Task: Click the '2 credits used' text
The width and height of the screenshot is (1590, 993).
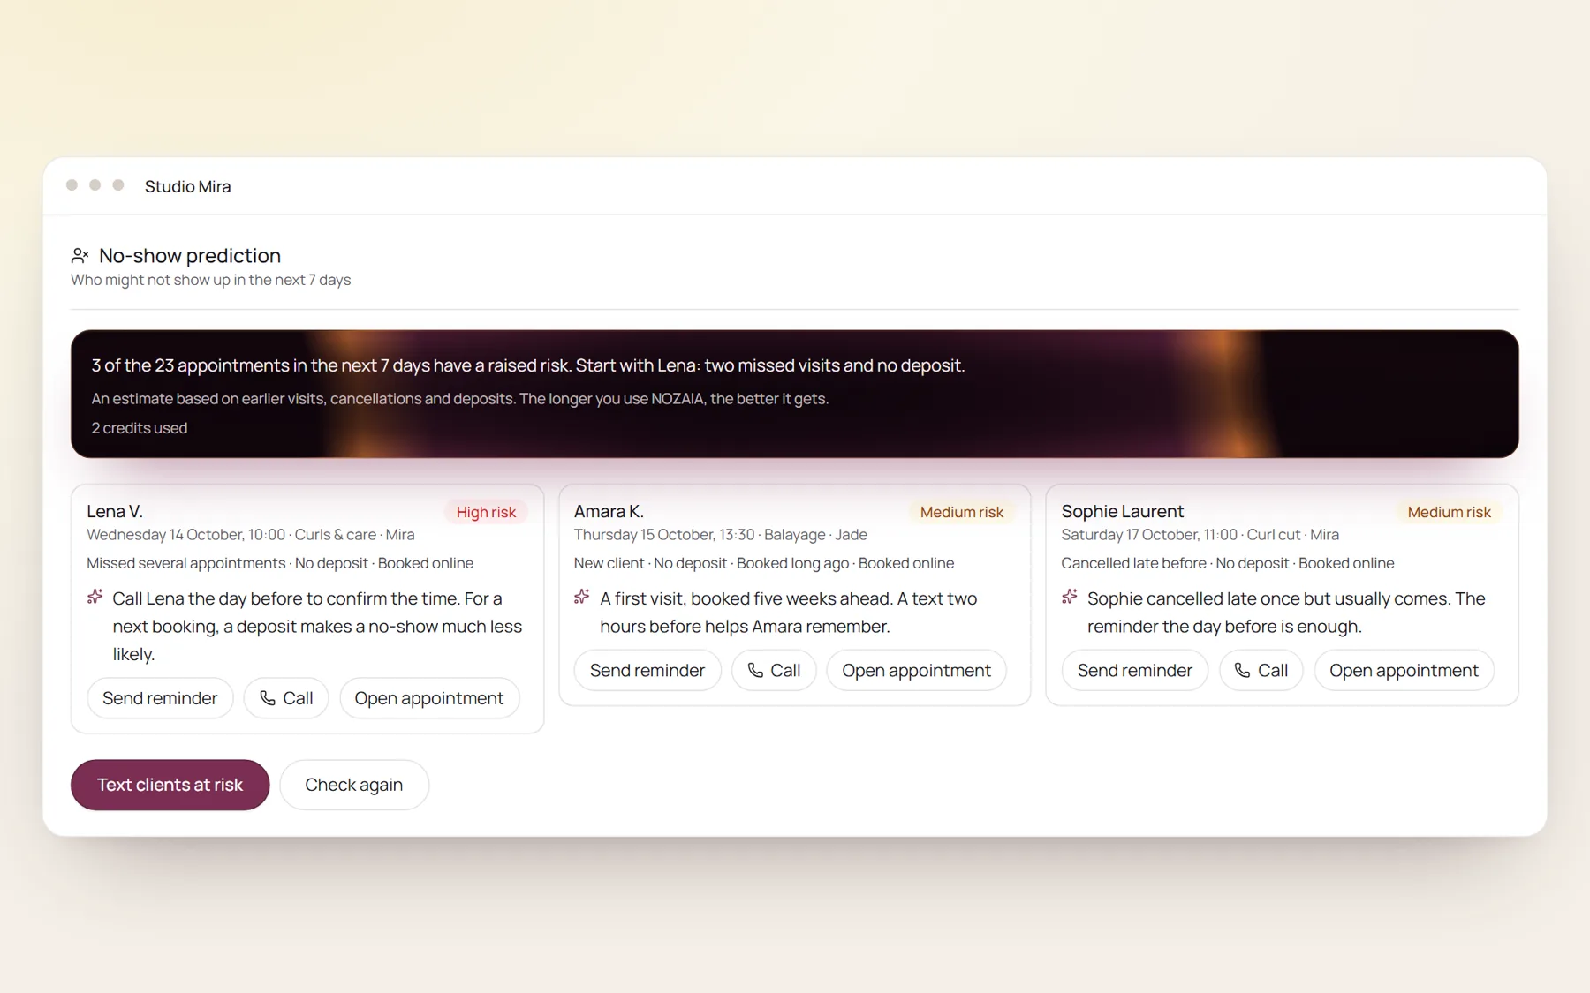Action: tap(140, 428)
